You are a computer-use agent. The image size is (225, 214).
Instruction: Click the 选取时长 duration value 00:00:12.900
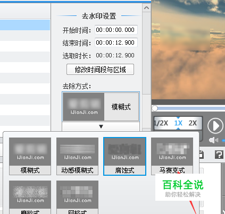click(115, 55)
